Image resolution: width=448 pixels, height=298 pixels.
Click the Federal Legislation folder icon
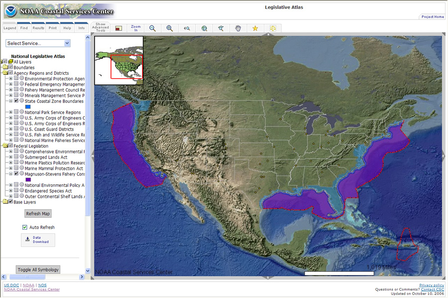(x=5, y=146)
